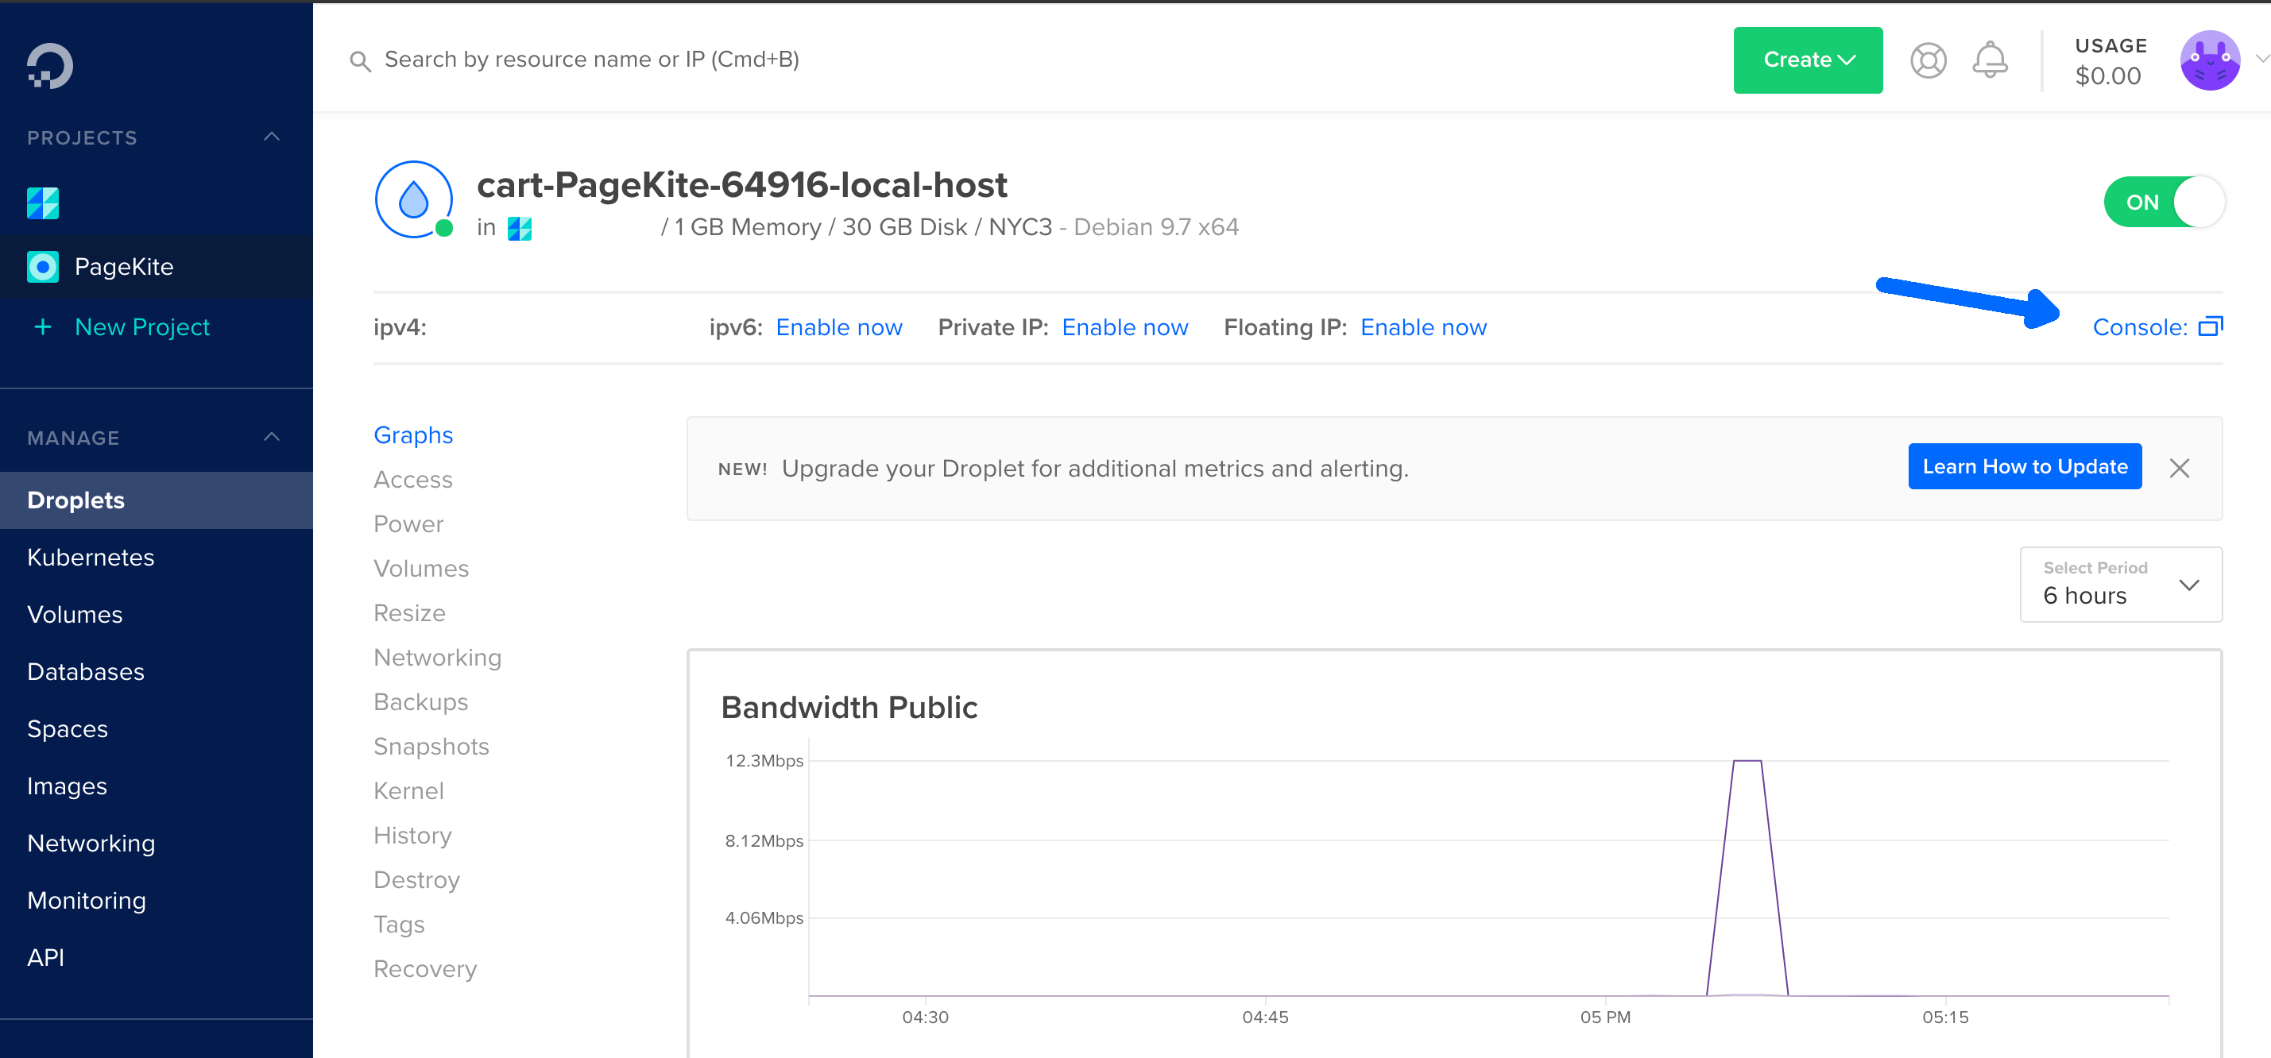
Task: Click the DigitalOcean logo
Action: click(x=50, y=66)
